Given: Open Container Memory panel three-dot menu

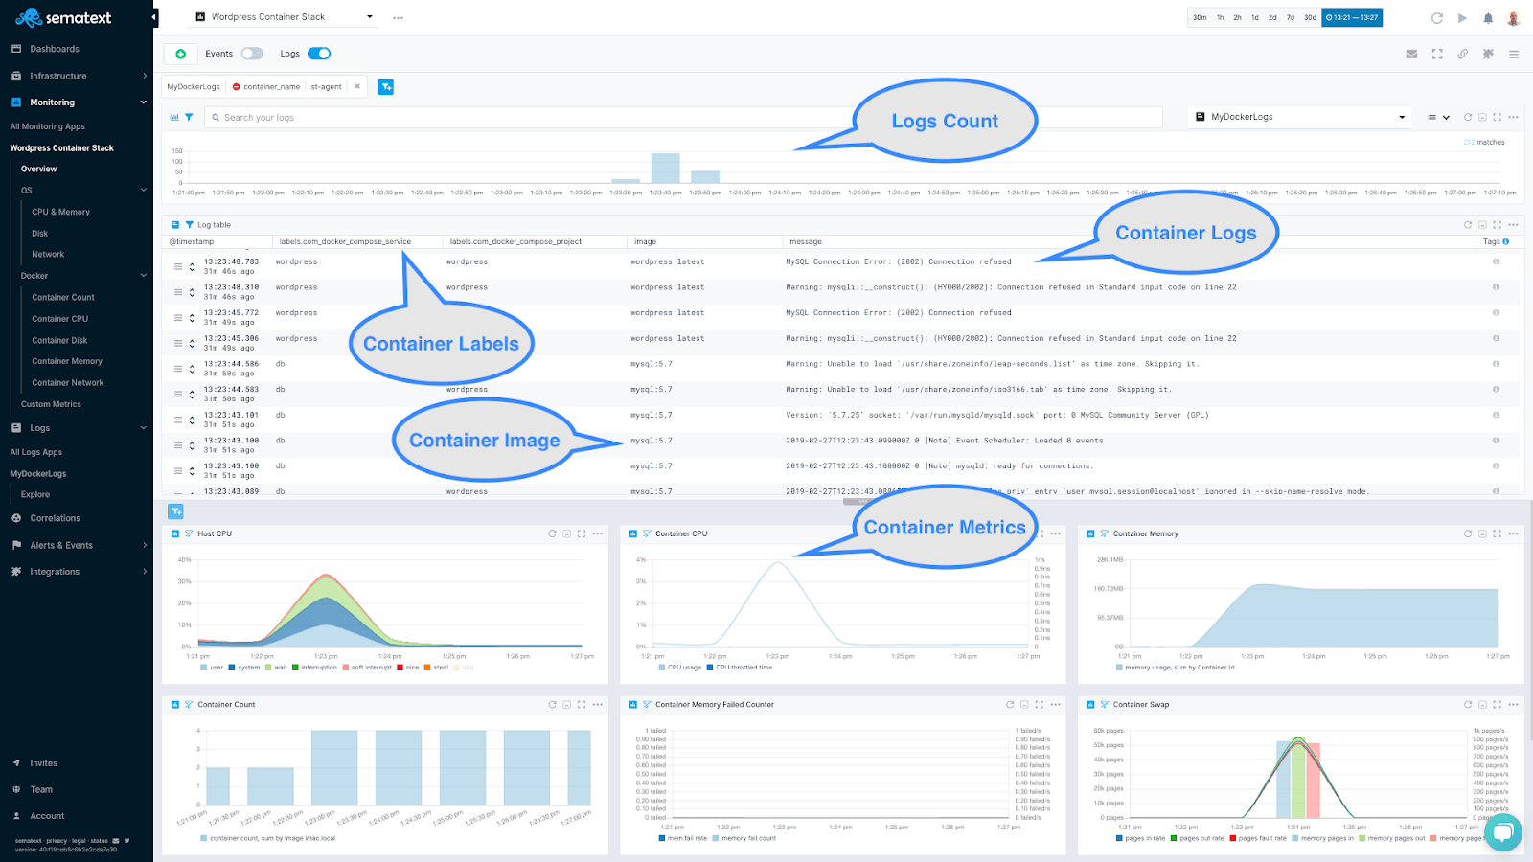Looking at the screenshot, I should pos(1513,533).
